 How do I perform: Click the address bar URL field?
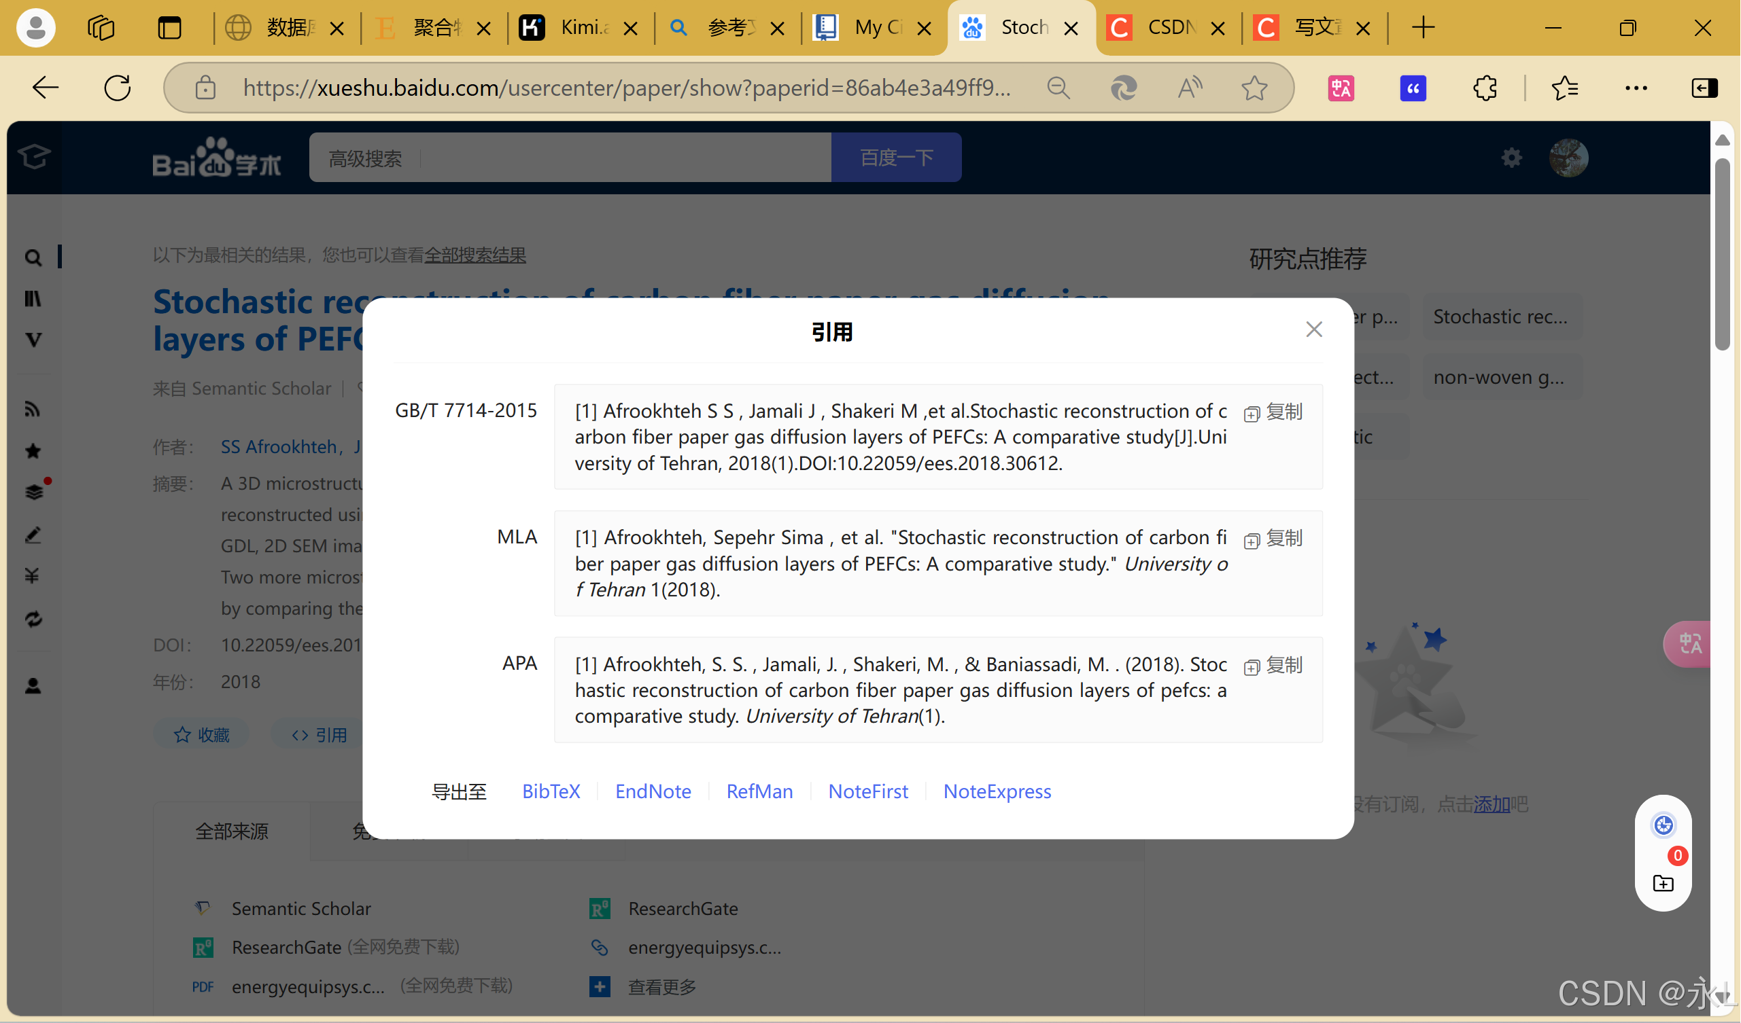click(x=625, y=88)
